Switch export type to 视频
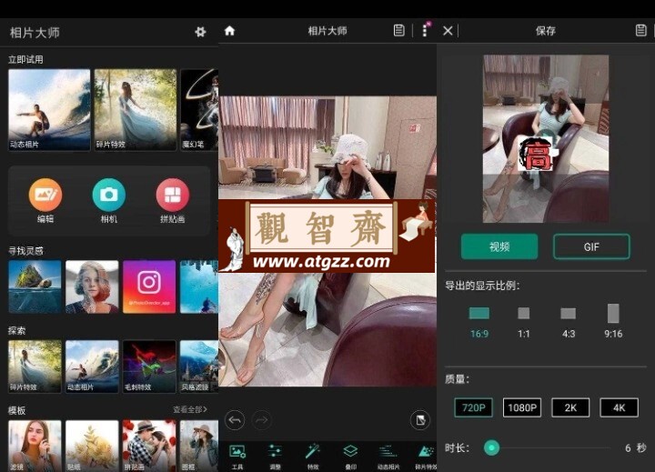 point(499,246)
